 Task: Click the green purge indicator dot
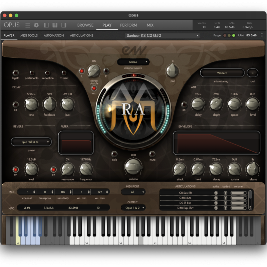pos(234,35)
